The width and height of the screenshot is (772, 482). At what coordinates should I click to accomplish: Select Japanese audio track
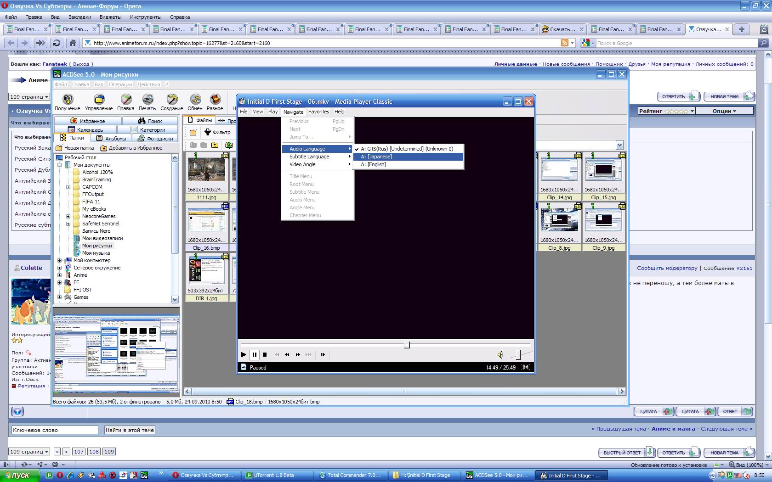click(409, 157)
